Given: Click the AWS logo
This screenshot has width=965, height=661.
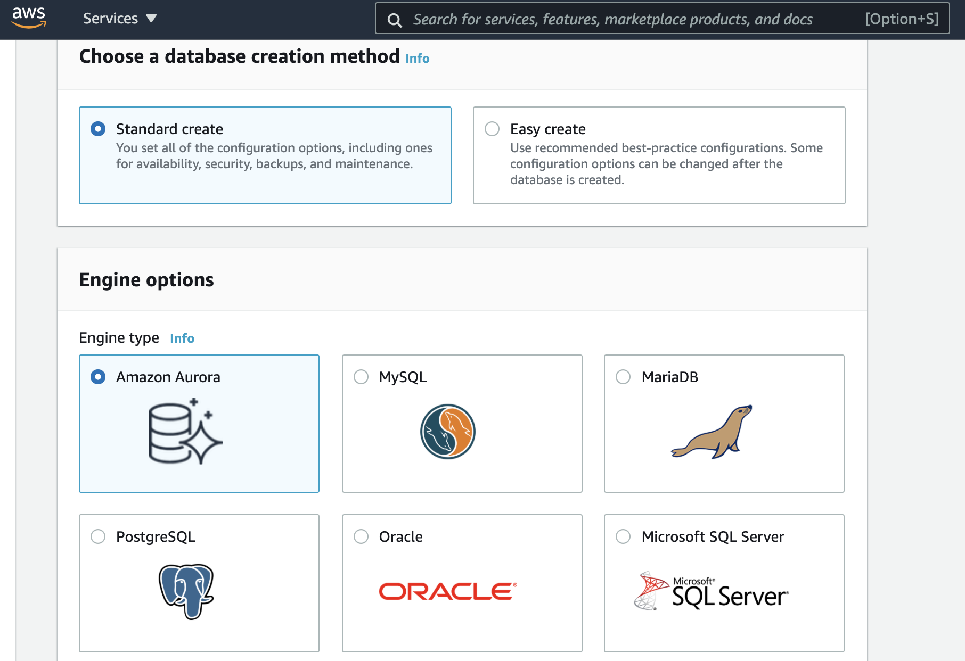Looking at the screenshot, I should [29, 18].
